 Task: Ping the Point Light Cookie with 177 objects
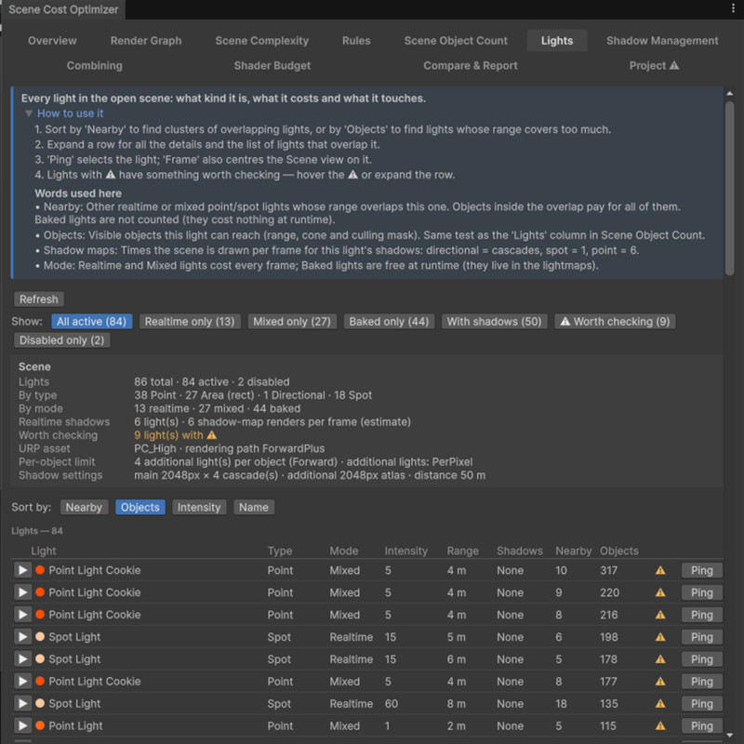tap(702, 682)
